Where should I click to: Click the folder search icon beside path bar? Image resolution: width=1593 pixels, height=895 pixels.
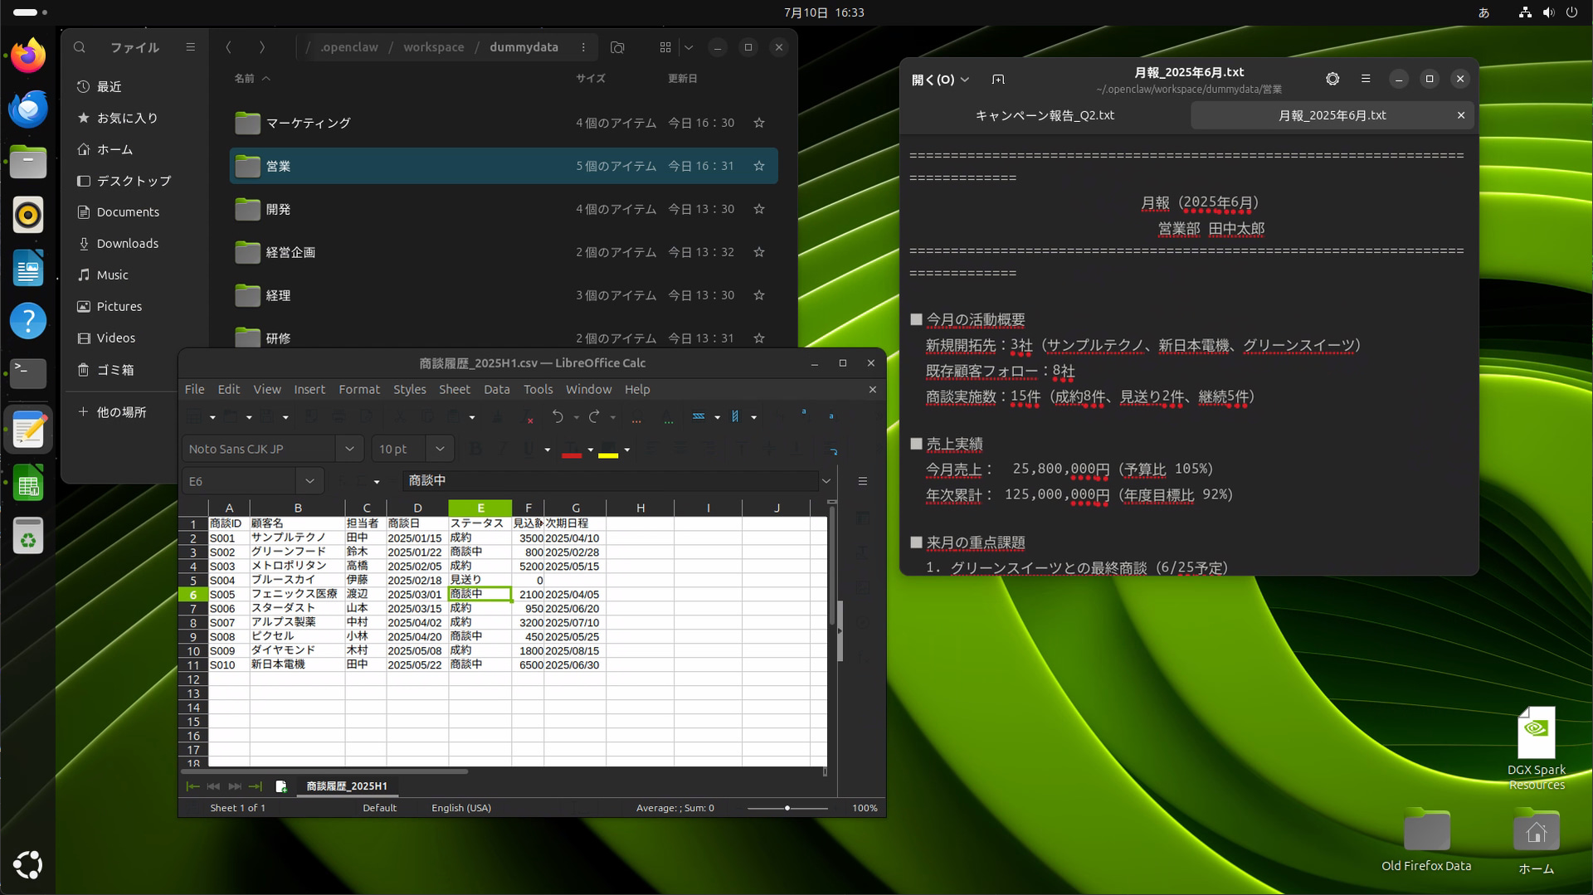(x=617, y=47)
